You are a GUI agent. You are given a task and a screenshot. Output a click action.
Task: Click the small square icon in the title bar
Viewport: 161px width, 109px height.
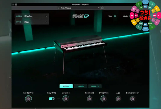click(x=13, y=5)
